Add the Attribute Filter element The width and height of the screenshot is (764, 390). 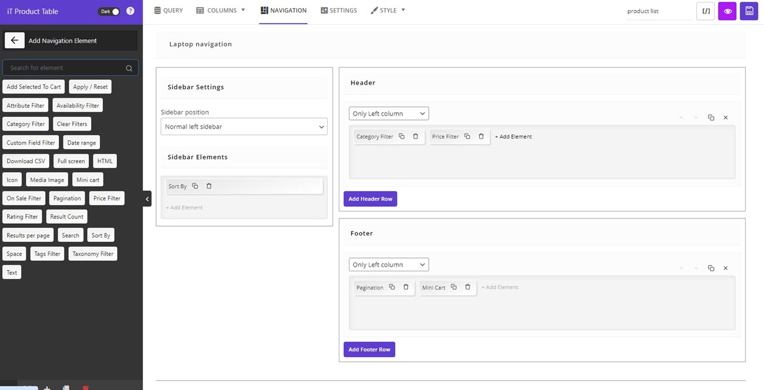tap(25, 106)
